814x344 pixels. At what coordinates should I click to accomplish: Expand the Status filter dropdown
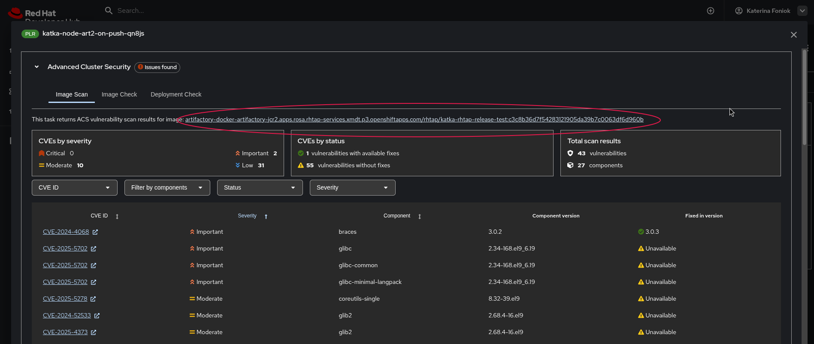coord(260,187)
